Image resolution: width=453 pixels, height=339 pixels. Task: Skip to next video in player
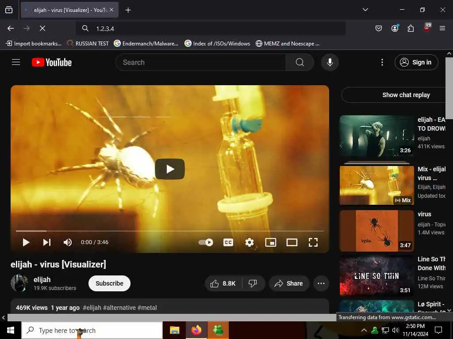(x=47, y=242)
